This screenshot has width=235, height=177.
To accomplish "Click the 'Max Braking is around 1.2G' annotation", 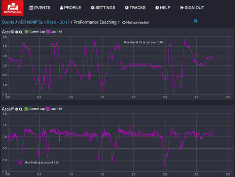I will pyautogui.click(x=42, y=162).
